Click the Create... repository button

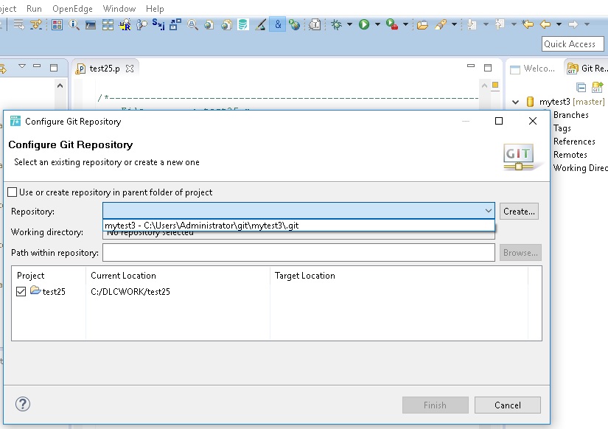tap(519, 212)
